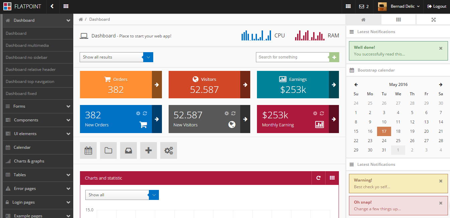Dismiss the Oh snap! notification

[x=441, y=203]
